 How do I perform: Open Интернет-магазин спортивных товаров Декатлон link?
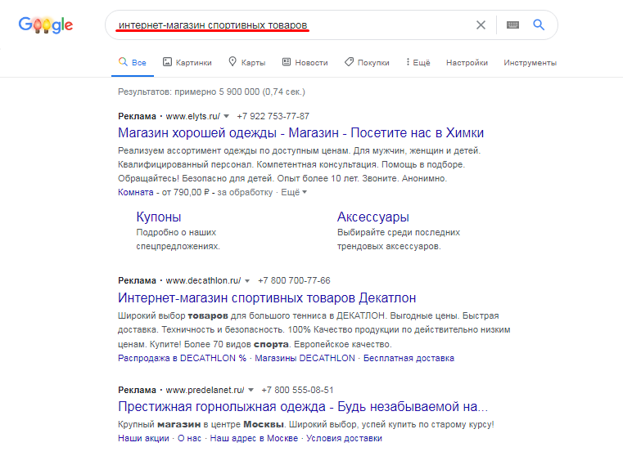[x=267, y=297]
